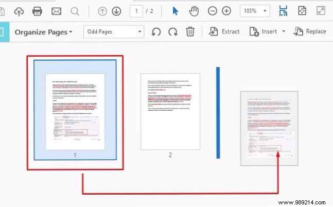Screen dimensions: 333x207
Task: Click the Extract button
Action: pos(224,31)
